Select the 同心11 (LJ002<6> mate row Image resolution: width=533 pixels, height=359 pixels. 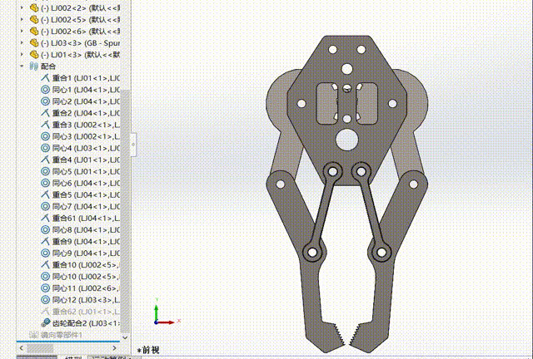point(80,288)
